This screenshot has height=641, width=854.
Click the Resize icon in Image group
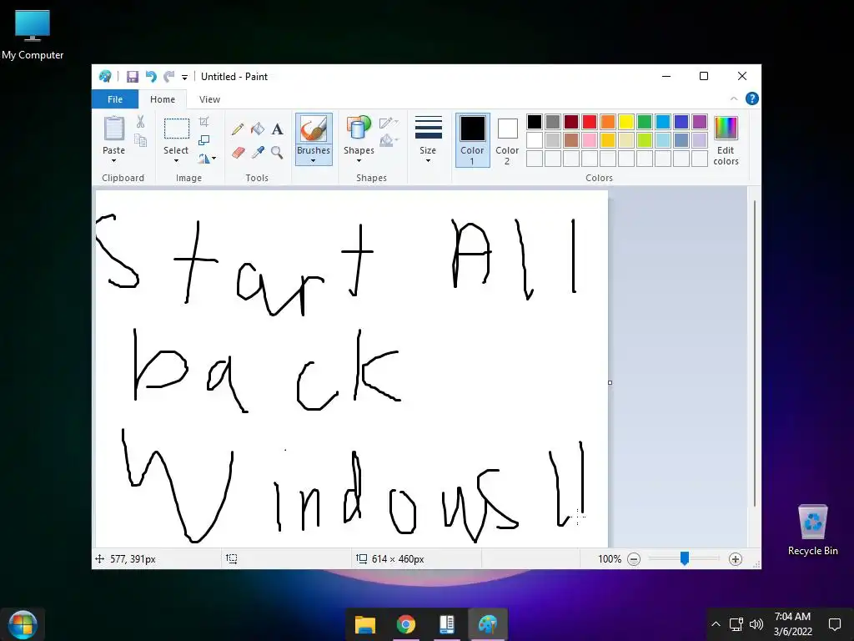[x=203, y=140]
